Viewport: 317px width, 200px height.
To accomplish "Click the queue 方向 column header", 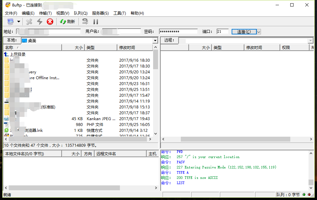I will pos(88,154).
